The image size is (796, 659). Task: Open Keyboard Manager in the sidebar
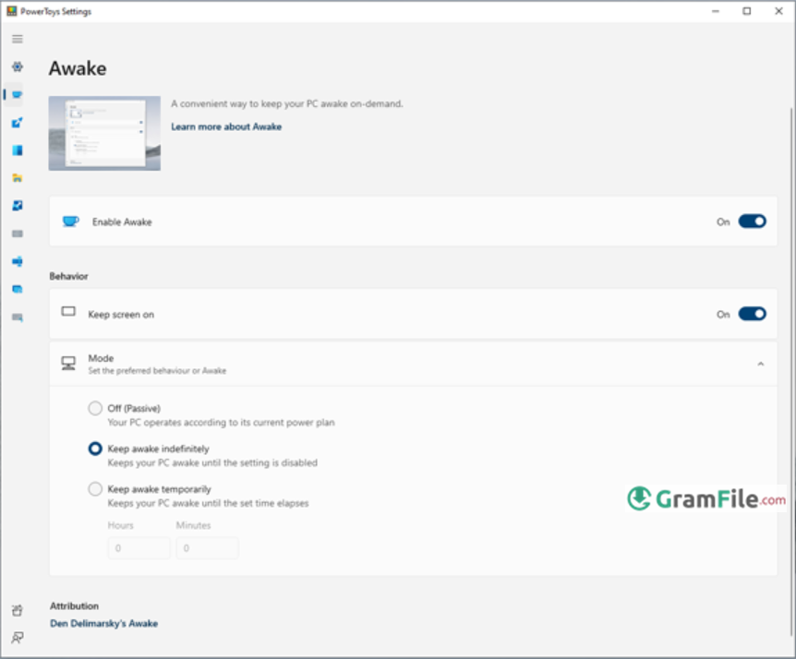pos(18,234)
